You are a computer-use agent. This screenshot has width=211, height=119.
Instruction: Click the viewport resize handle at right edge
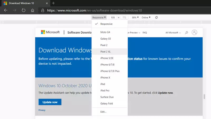pos(204,96)
